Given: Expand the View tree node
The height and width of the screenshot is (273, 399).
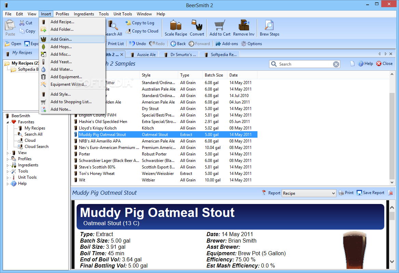Looking at the screenshot, I should click(8, 153).
